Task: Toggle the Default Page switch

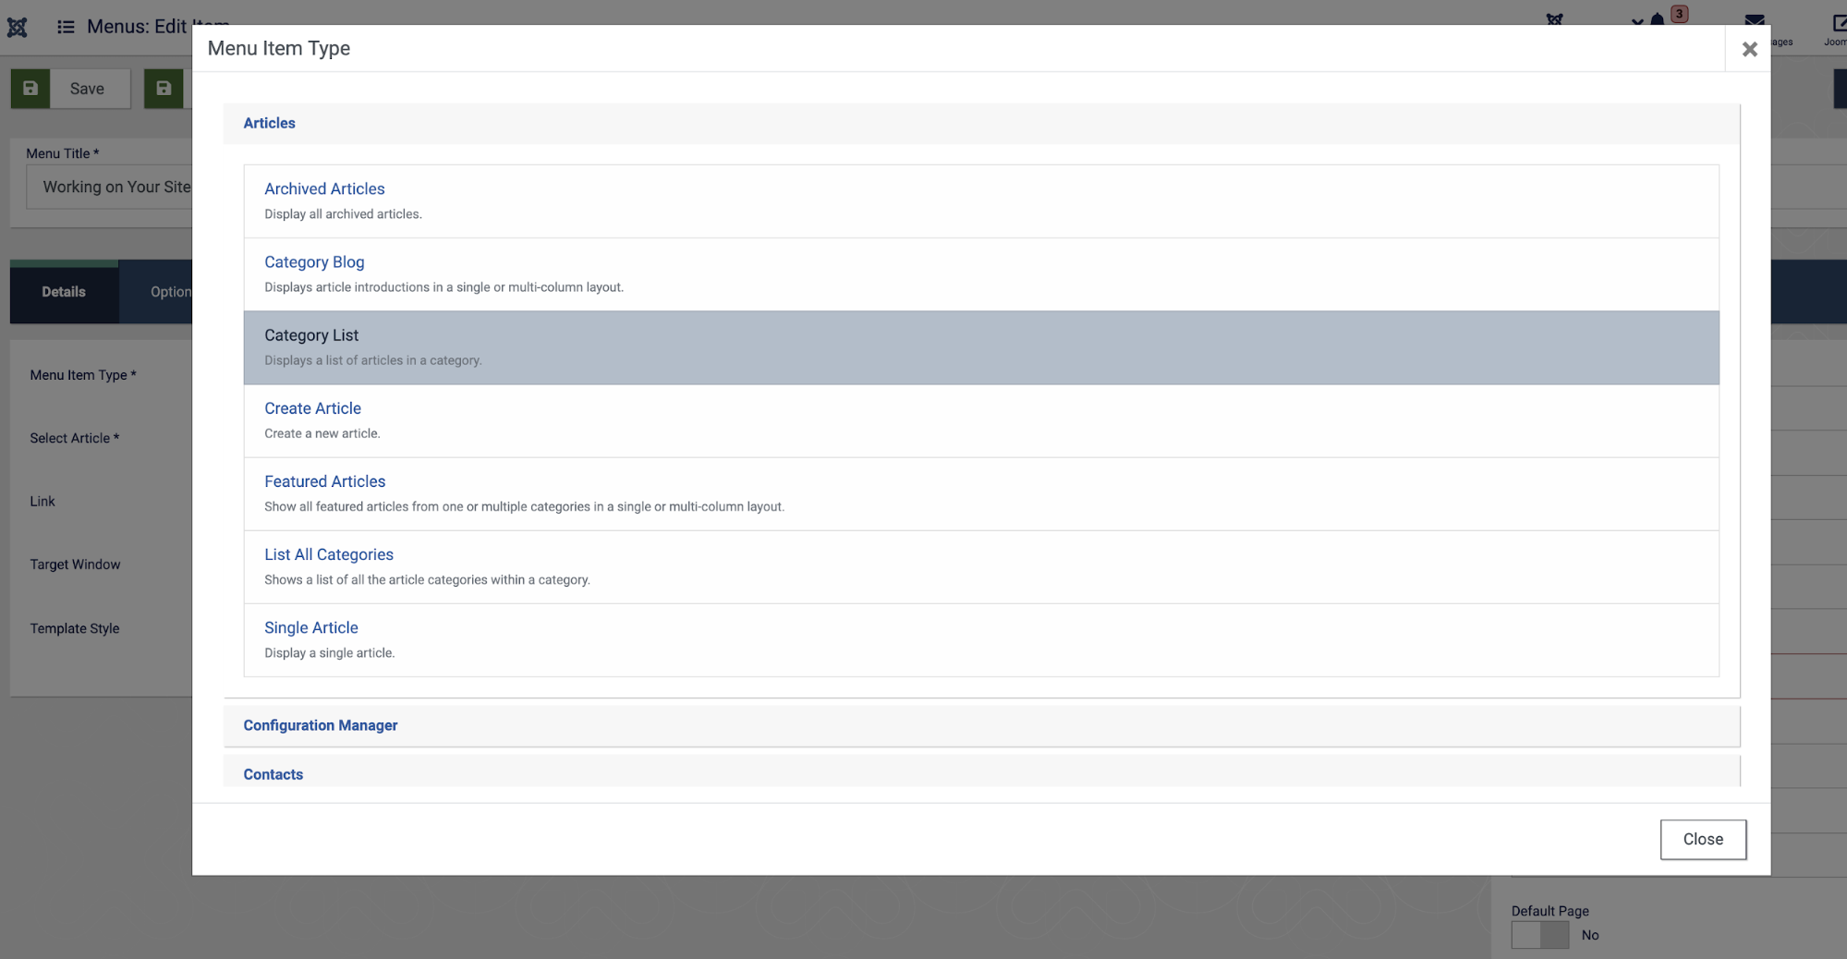Action: click(1539, 935)
